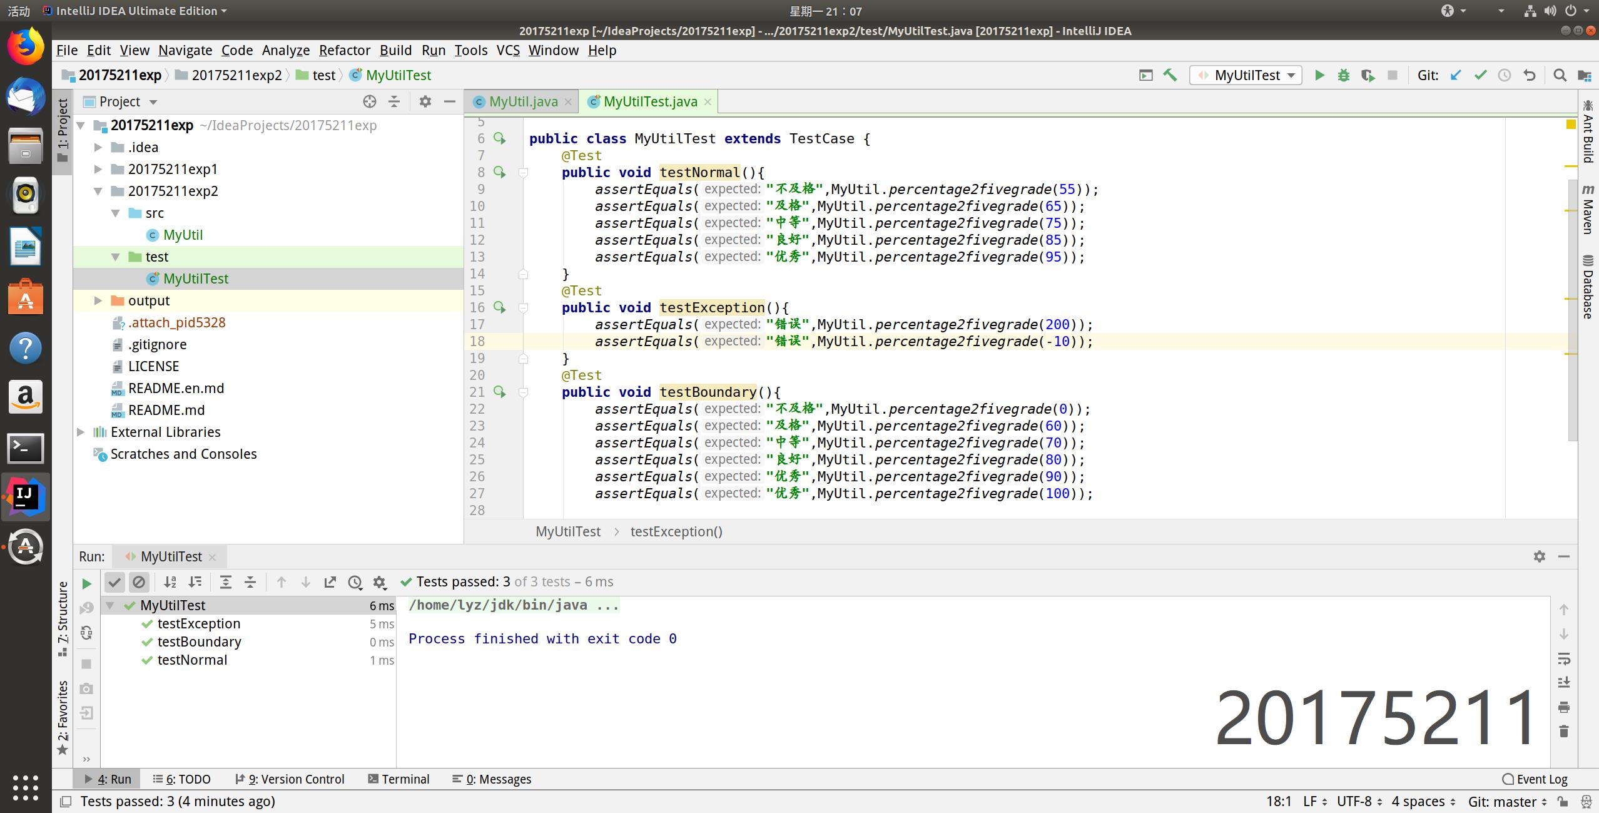Open the Analyze menu
Viewport: 1599px width, 813px height.
click(x=286, y=51)
